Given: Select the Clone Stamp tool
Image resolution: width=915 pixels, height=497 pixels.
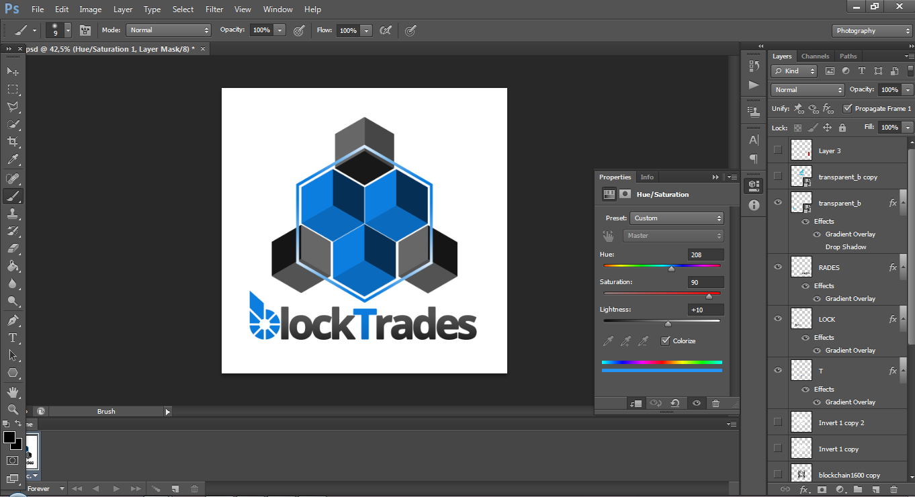Looking at the screenshot, I should [13, 214].
